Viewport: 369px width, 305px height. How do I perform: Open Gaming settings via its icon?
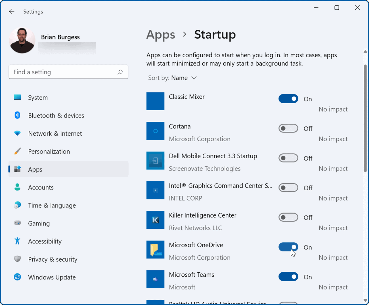(x=17, y=223)
